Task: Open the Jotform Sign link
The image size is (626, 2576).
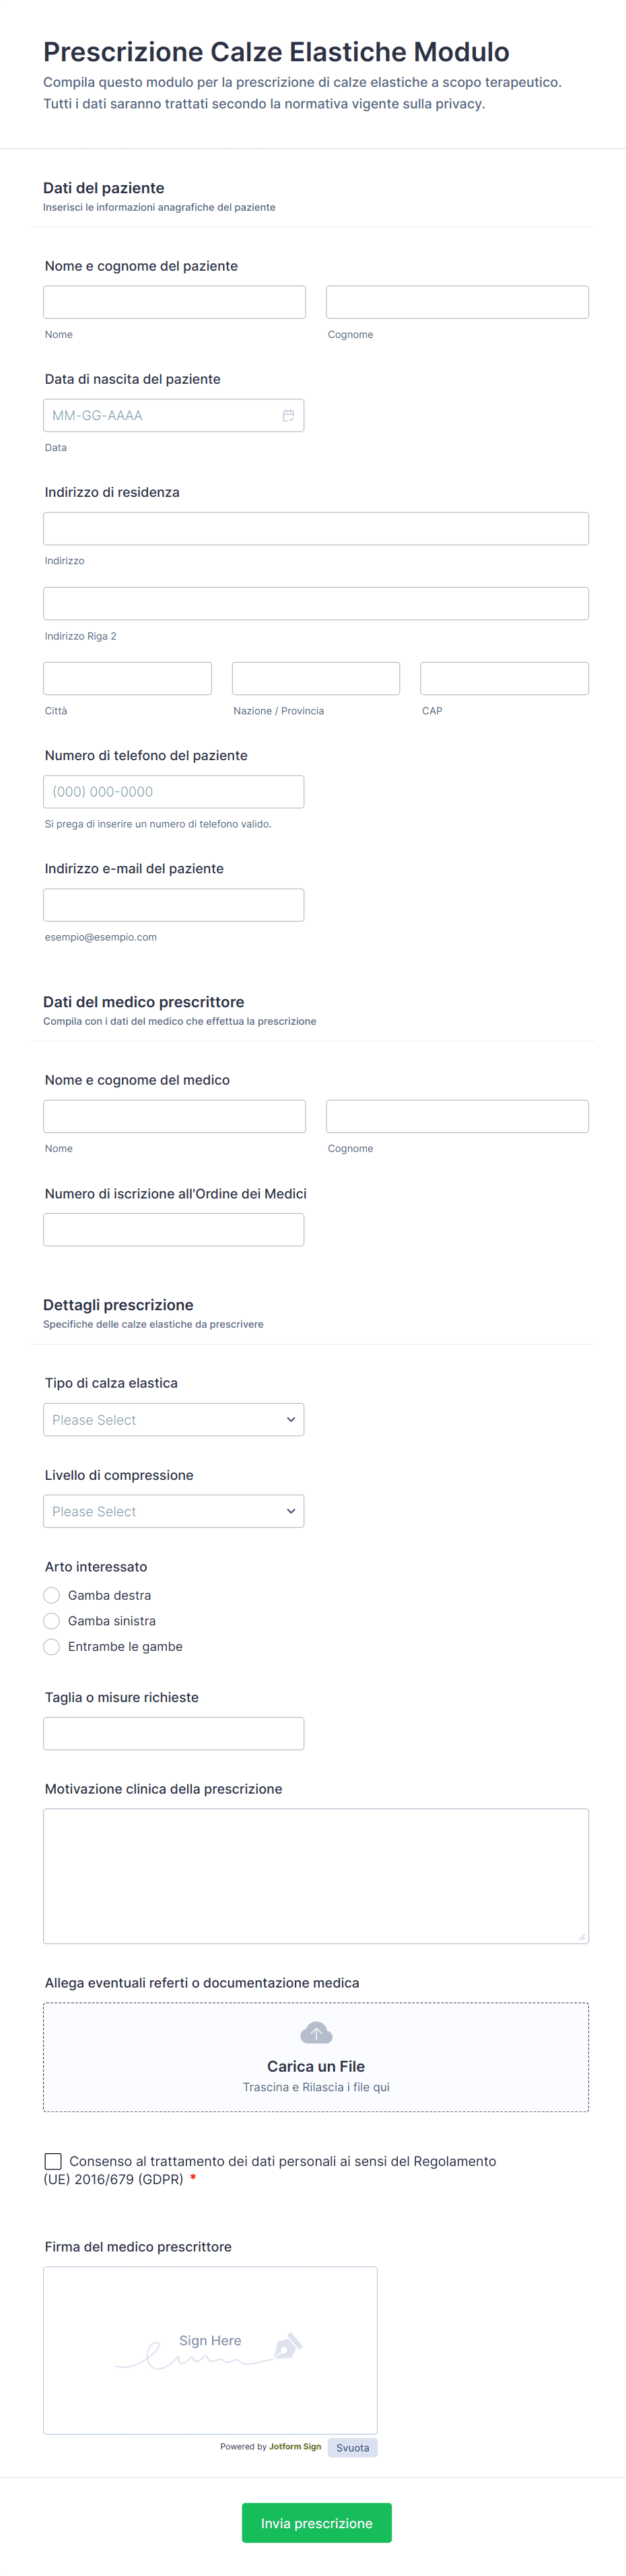Action: tap(295, 2447)
